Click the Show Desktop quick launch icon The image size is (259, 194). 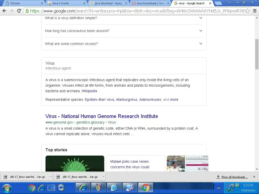pos(51,188)
